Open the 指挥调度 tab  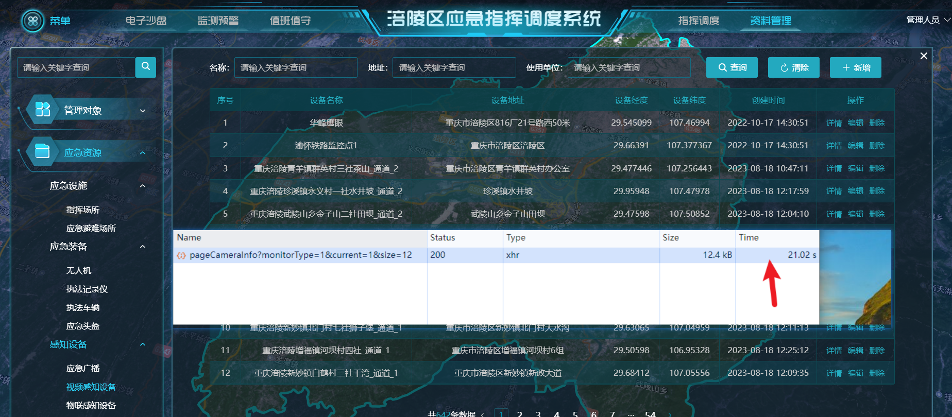pos(699,21)
